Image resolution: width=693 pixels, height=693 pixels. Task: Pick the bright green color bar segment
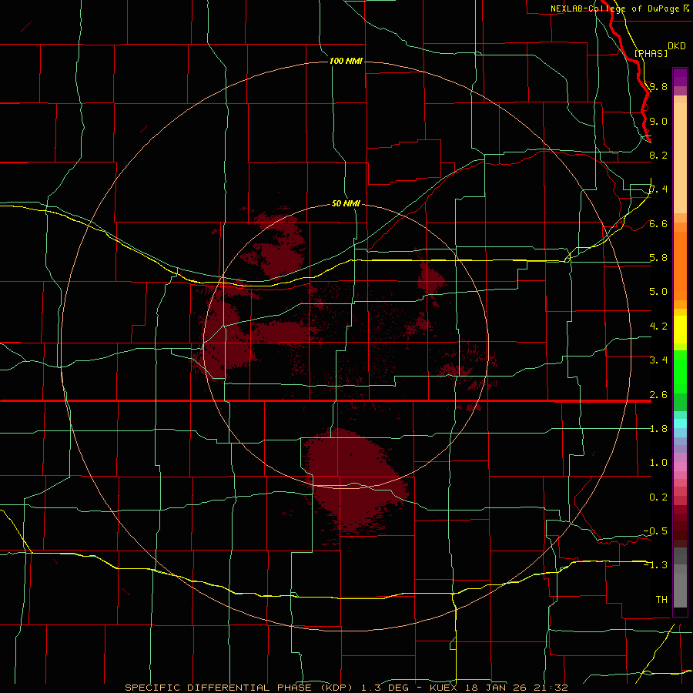680,371
